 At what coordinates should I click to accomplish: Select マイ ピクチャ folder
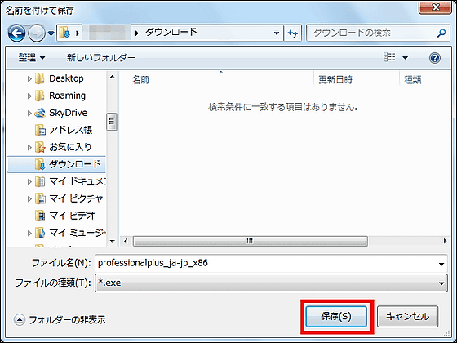tap(76, 198)
